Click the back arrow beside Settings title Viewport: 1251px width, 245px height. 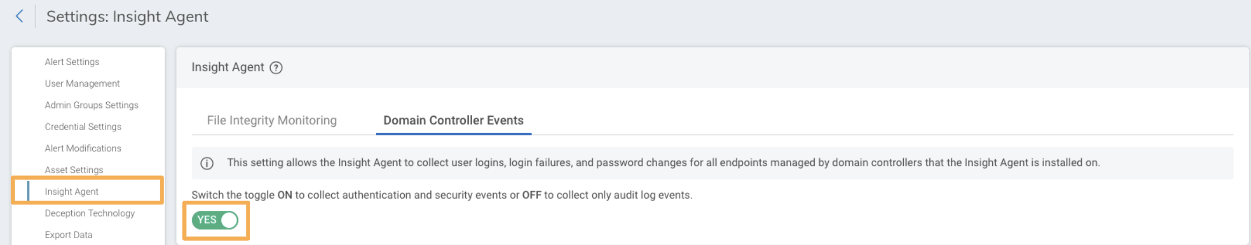[19, 16]
